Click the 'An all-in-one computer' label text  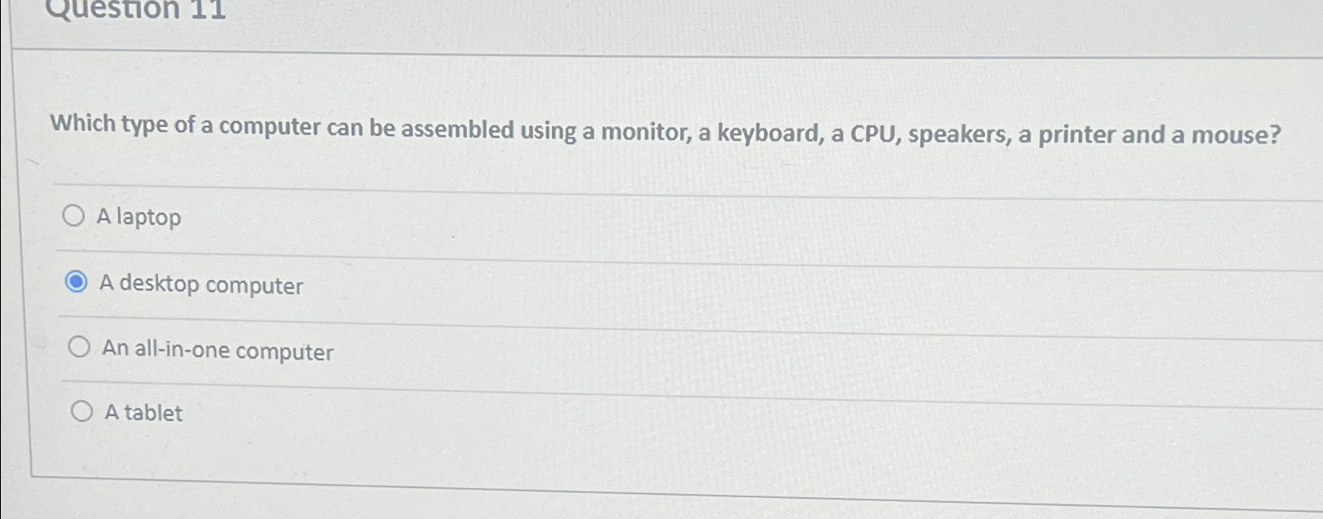pos(217,351)
